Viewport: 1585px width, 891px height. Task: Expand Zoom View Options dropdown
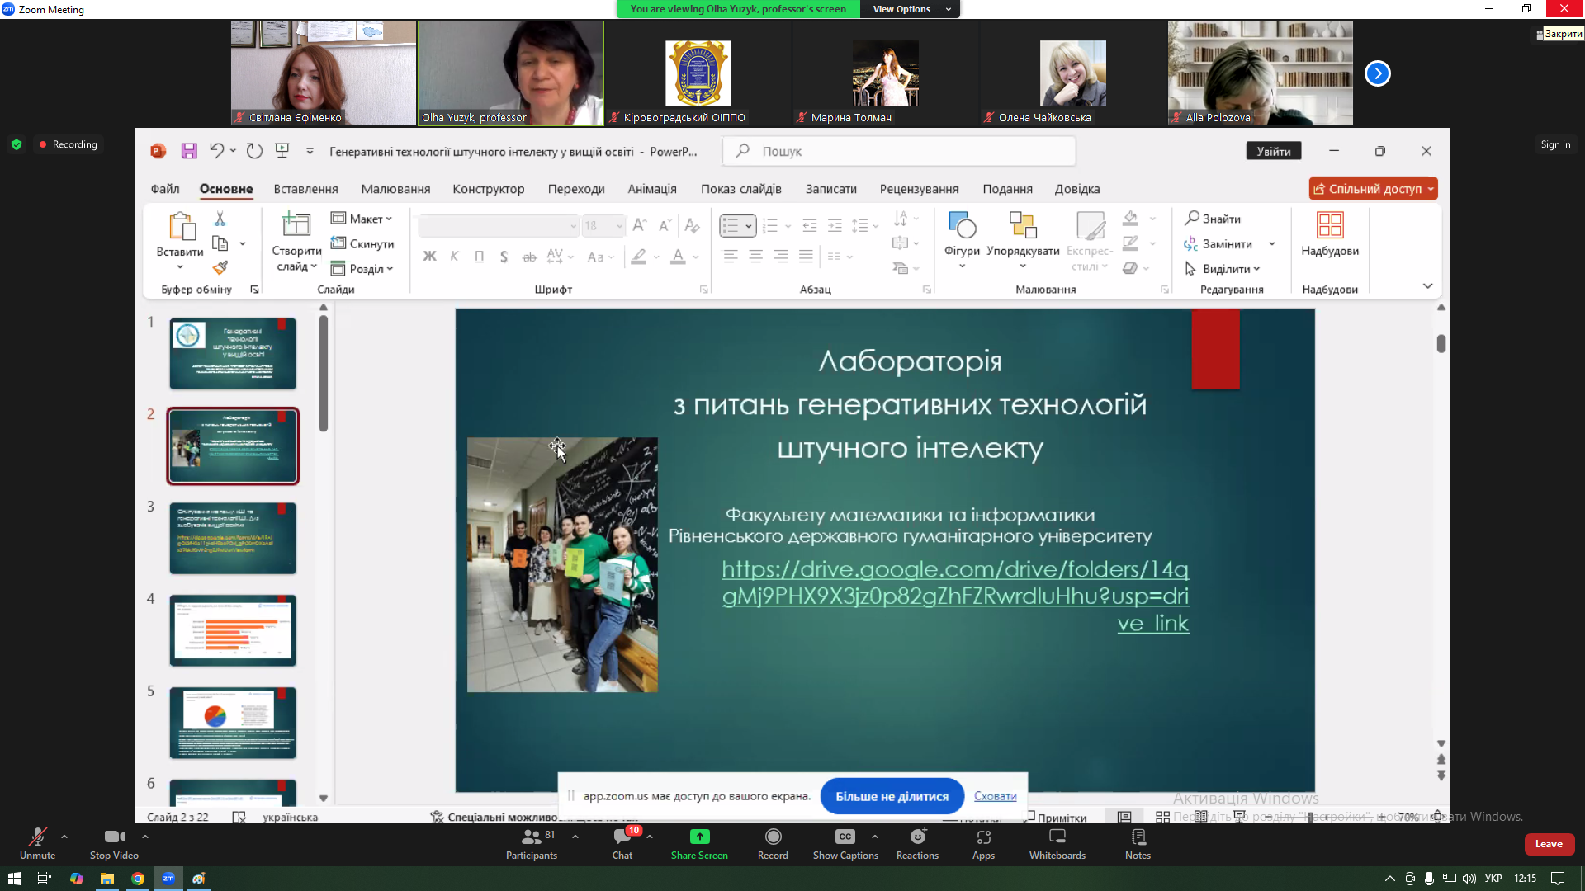pos(911,9)
